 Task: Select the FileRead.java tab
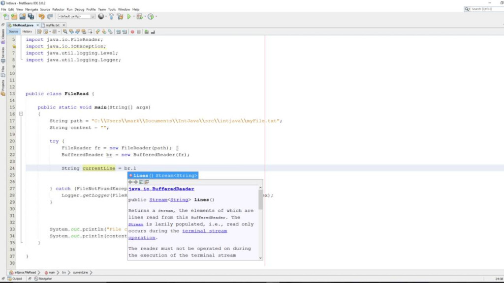point(23,25)
